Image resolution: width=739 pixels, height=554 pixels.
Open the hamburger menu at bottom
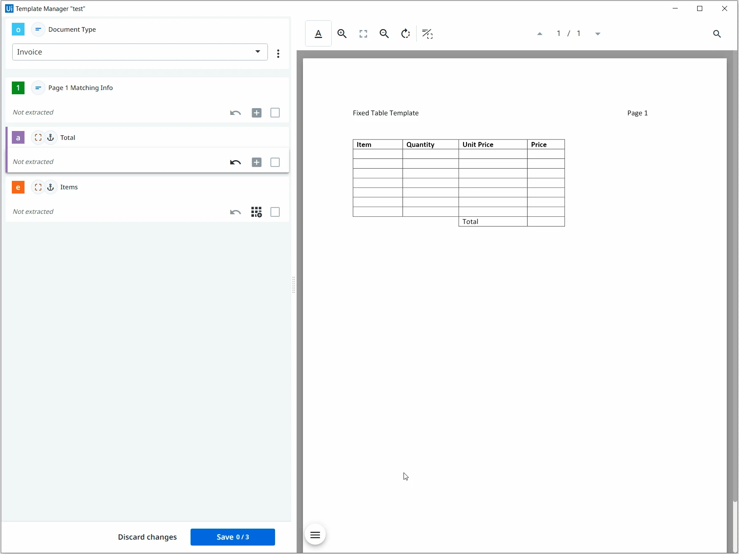pos(315,535)
